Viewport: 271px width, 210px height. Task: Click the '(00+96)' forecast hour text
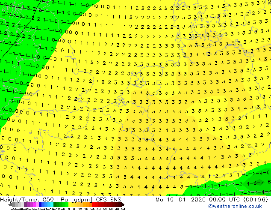[x=256, y=200]
